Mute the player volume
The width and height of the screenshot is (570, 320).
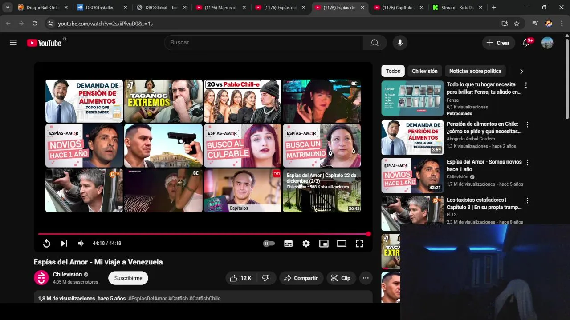click(x=81, y=243)
